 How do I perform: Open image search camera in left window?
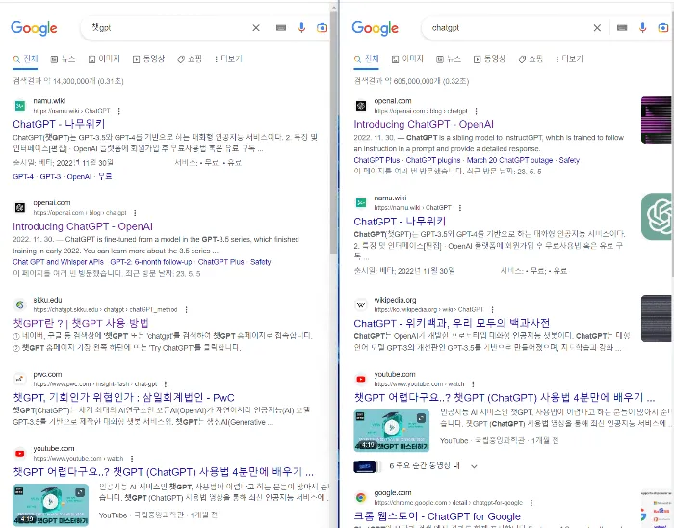tap(322, 28)
